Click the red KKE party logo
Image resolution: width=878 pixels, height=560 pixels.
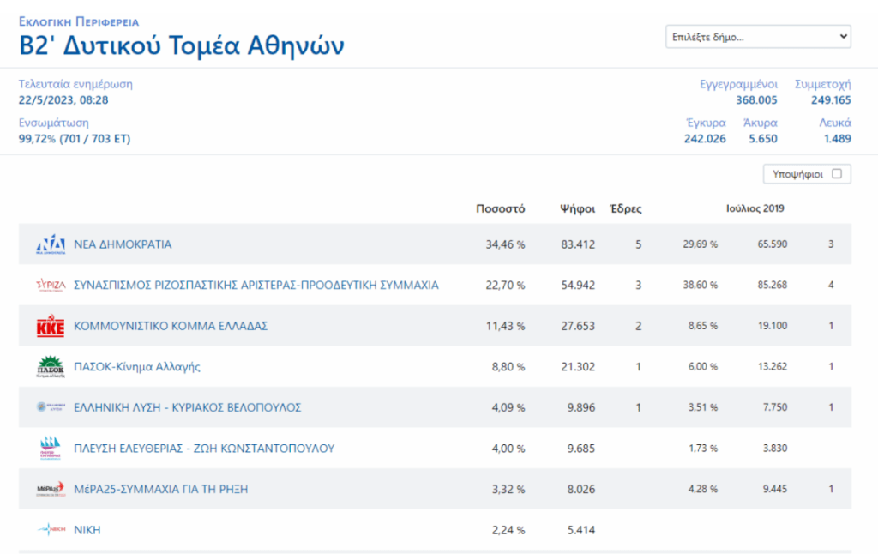click(50, 326)
